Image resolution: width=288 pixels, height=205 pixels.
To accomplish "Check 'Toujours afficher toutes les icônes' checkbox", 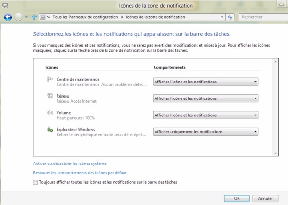I will point(35,182).
